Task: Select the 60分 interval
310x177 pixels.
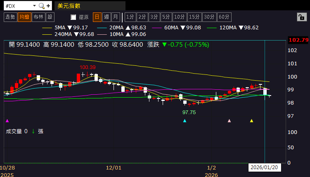Action: click(224, 17)
